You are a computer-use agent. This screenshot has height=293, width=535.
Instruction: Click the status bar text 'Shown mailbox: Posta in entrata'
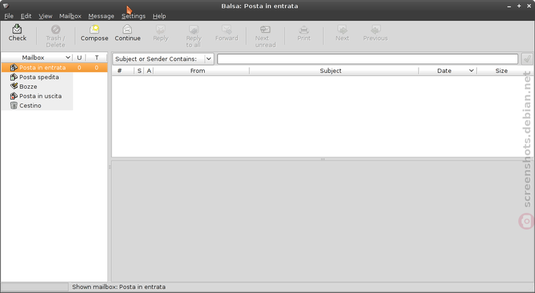click(119, 287)
